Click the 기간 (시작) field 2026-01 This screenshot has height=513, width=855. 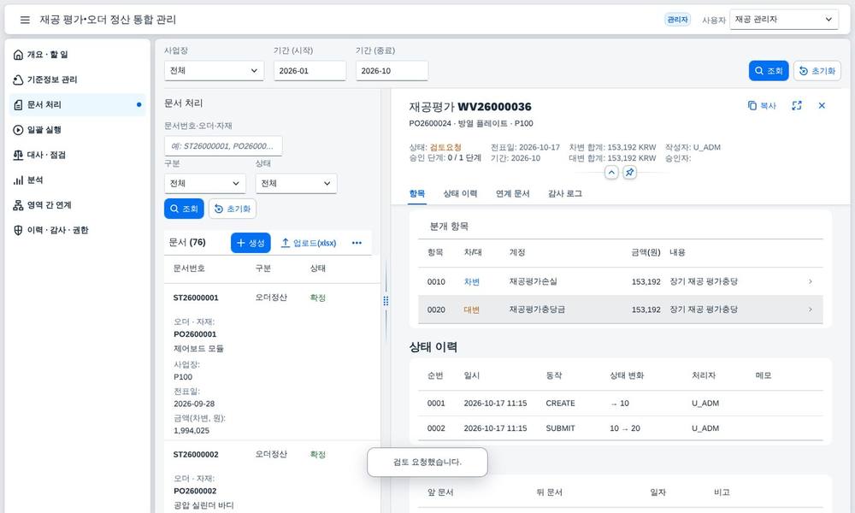(310, 71)
